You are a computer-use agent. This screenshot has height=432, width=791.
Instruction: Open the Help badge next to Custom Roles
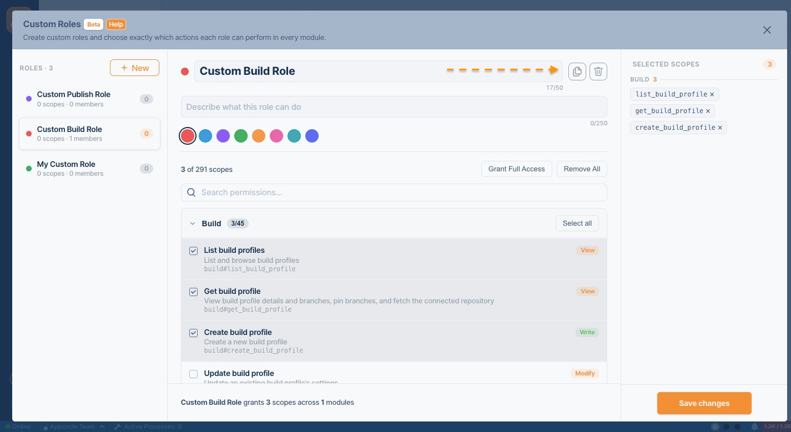(x=116, y=24)
